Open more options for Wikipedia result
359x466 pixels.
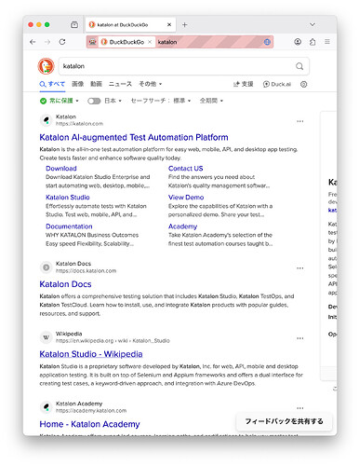coord(299,338)
